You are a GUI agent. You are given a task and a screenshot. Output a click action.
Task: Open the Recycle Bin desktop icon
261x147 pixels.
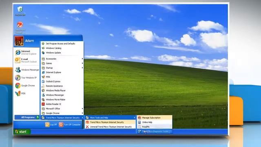pos(20,11)
